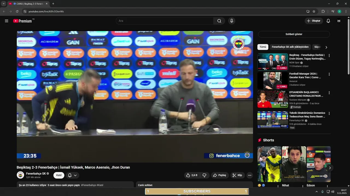The image size is (350, 196).
Task: Open a new browser tab
Action: [x=53, y=4]
